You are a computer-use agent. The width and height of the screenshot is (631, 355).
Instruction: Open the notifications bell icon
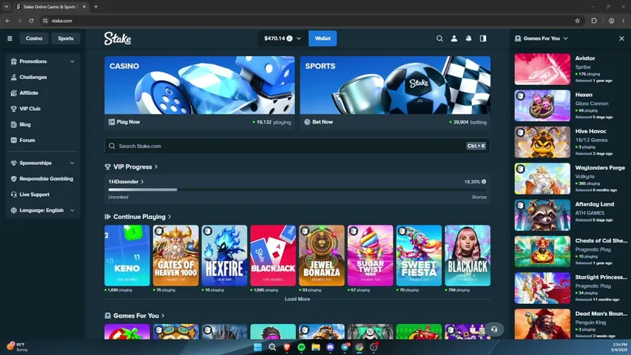coord(468,38)
